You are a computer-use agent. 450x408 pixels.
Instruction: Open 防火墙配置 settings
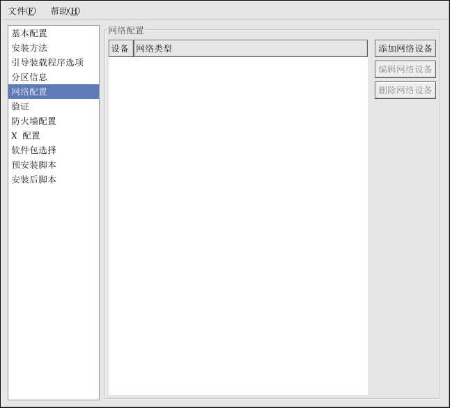33,121
